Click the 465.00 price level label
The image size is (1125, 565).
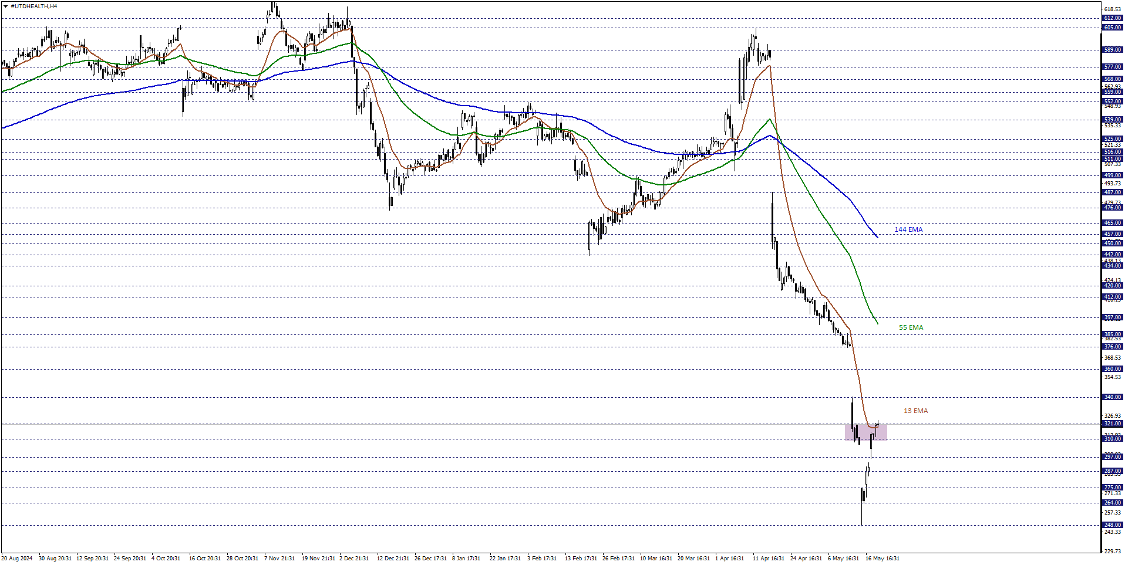click(x=1113, y=223)
